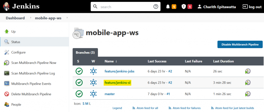Screen dimensions: 264x112
Task: Set icon size to M
Action: coord(87,104)
